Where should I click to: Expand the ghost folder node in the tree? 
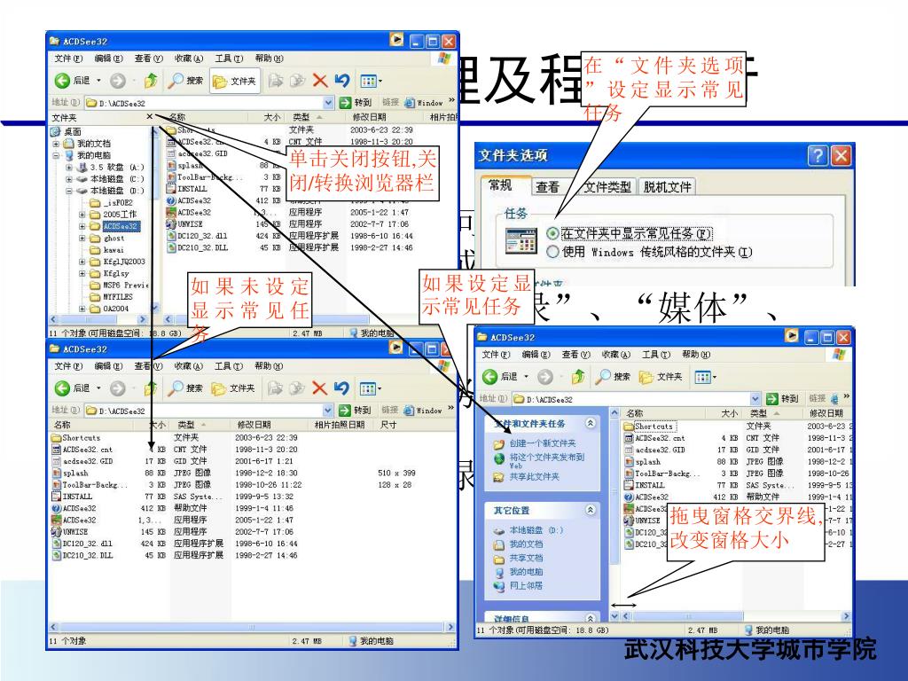[x=82, y=238]
